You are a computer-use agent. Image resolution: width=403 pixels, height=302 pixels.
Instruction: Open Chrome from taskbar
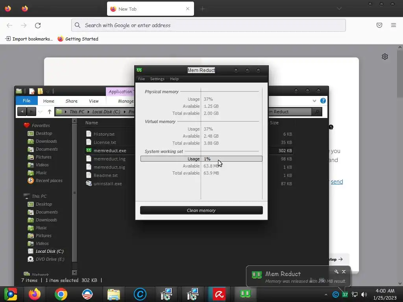pyautogui.click(x=61, y=294)
